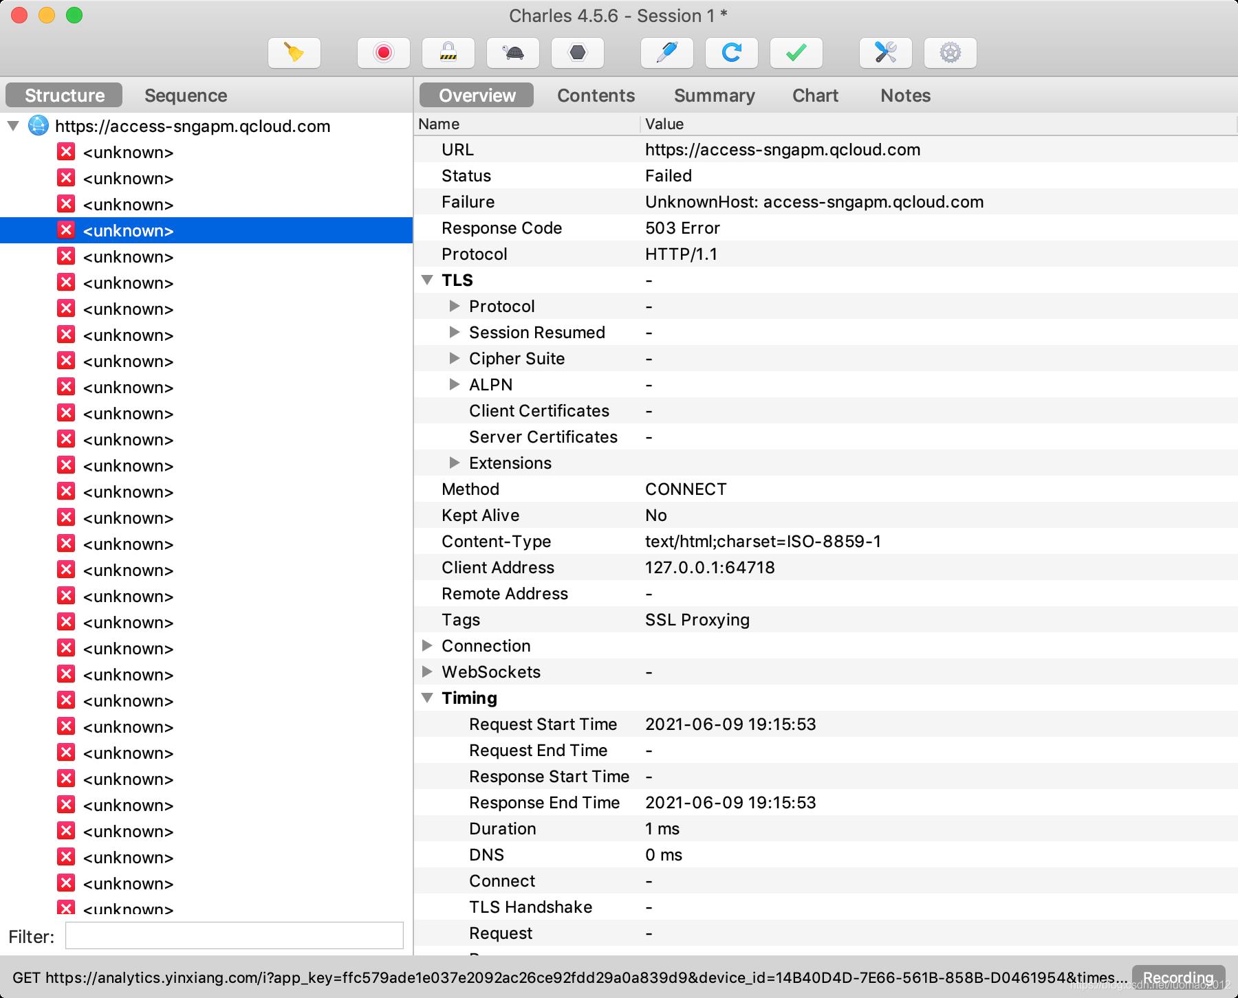Click the red X icon of the highlighted unknown request

coord(66,230)
